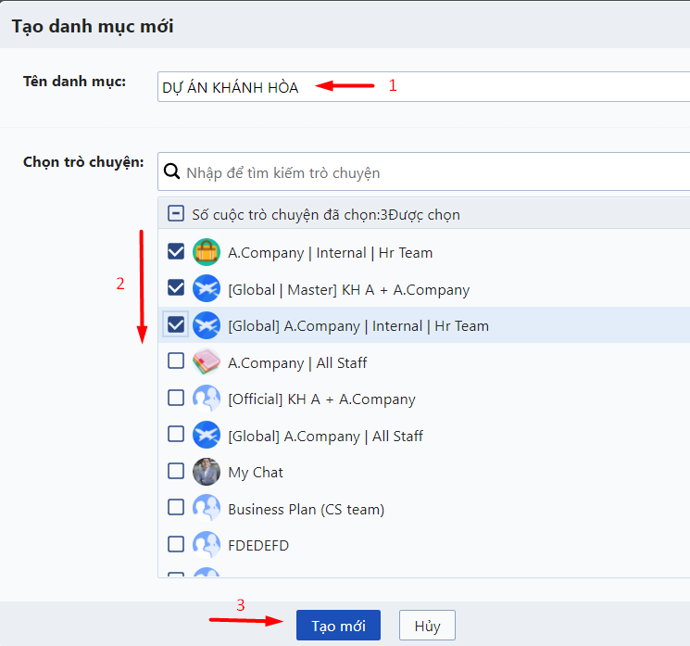Select '[Global] A.Company | All Staff' name
Screen dimensions: 690x646
(x=325, y=436)
